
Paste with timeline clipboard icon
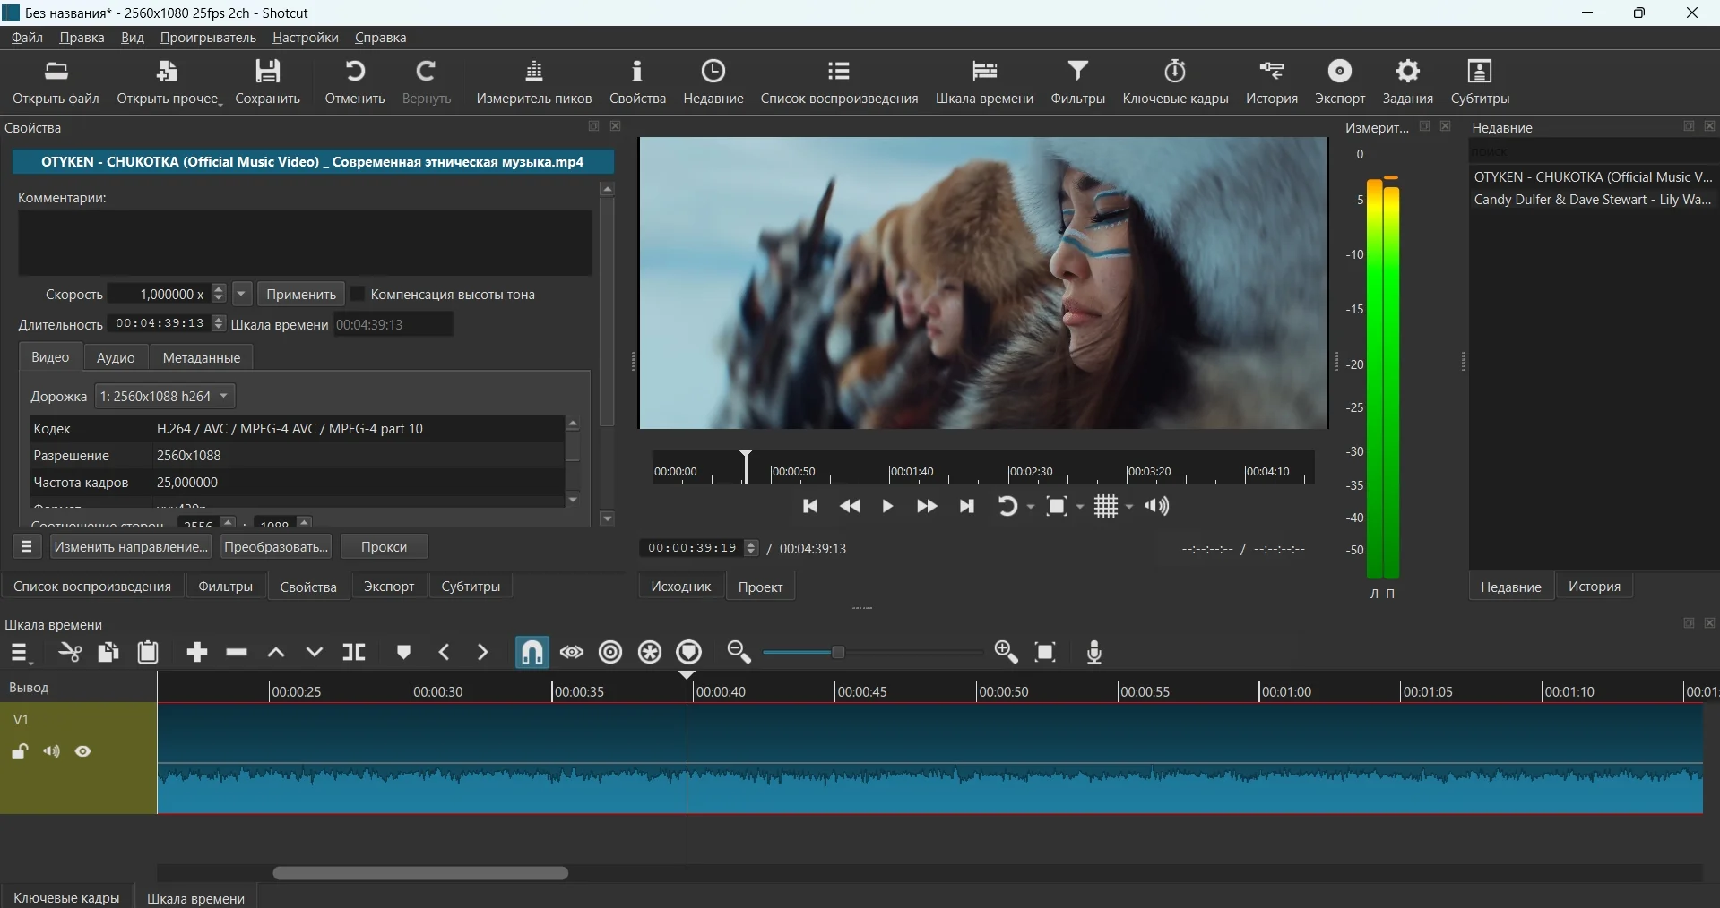pos(148,652)
